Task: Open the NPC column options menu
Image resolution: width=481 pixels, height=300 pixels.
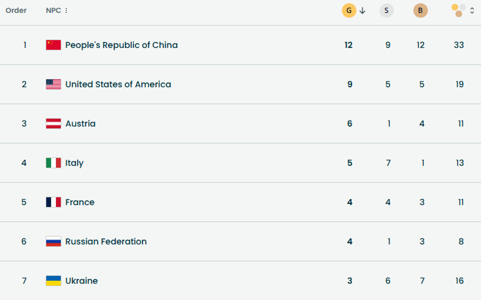Action: [x=66, y=11]
